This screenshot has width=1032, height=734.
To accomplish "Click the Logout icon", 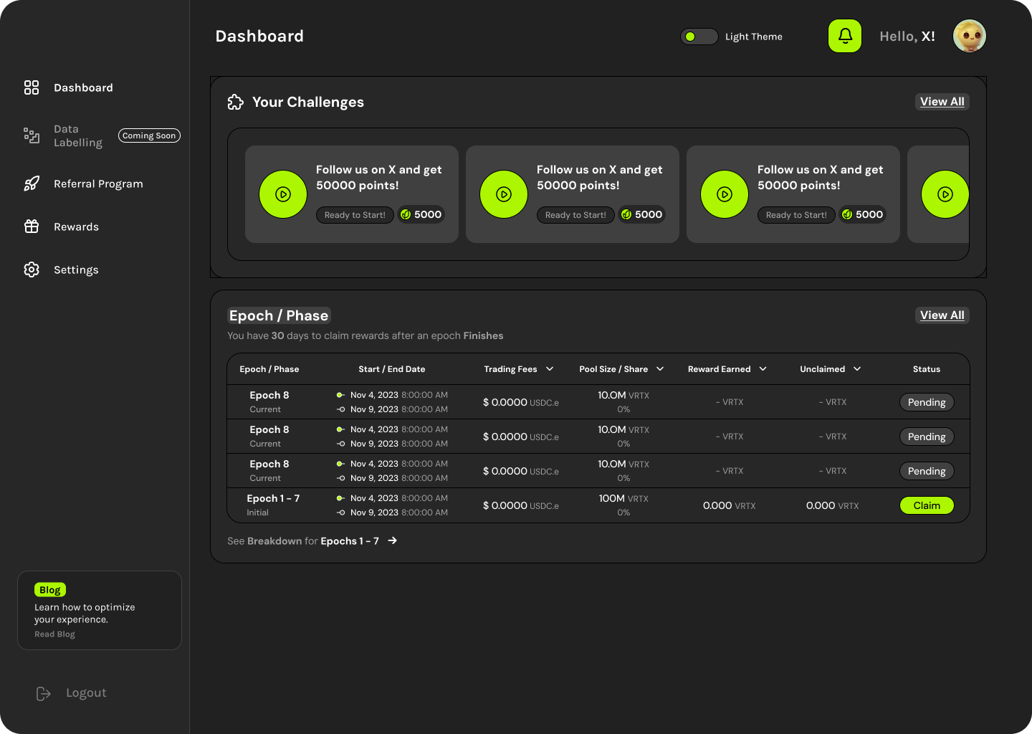I will pyautogui.click(x=44, y=693).
